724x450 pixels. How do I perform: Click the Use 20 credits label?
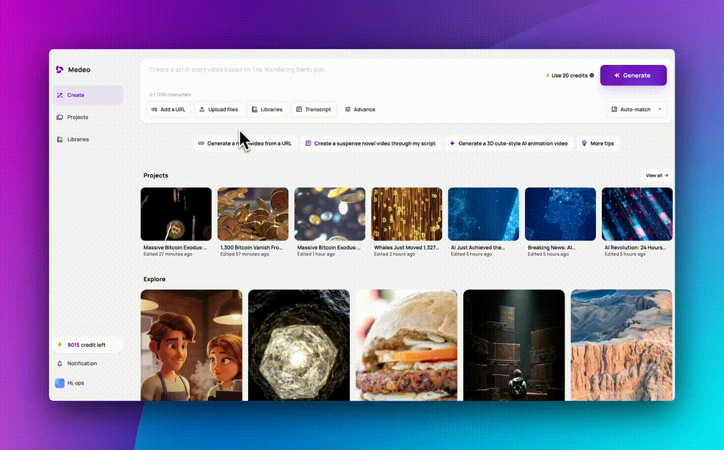pos(569,76)
